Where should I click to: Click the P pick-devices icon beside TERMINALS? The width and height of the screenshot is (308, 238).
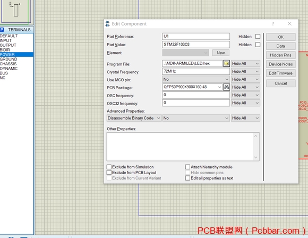(x=2, y=30)
